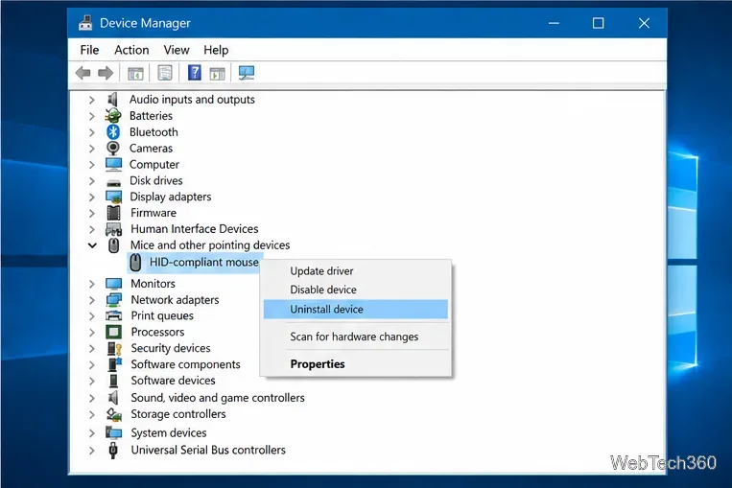The width and height of the screenshot is (732, 488).
Task: Click the Network adapters icon
Action: 113,300
